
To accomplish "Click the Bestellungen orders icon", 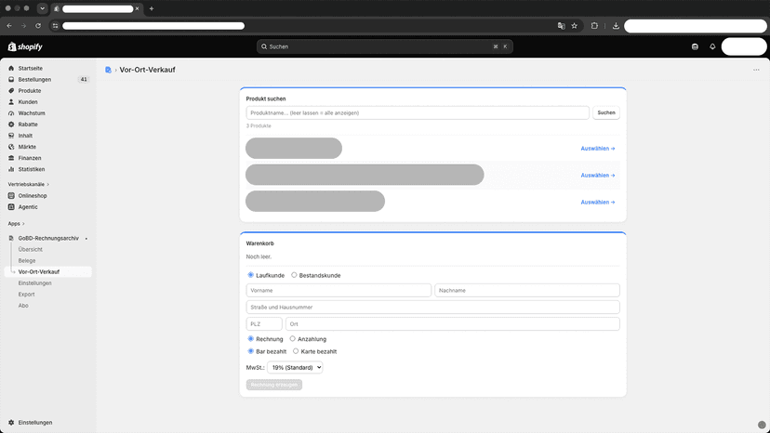I will tap(11, 80).
